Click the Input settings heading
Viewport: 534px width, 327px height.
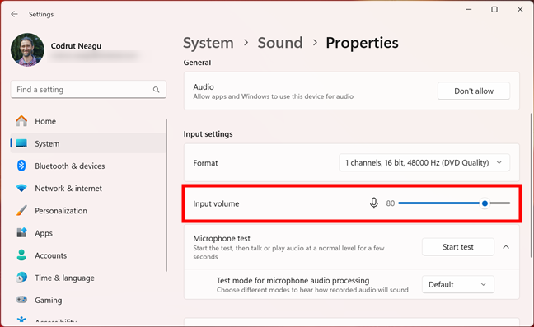[208, 133]
